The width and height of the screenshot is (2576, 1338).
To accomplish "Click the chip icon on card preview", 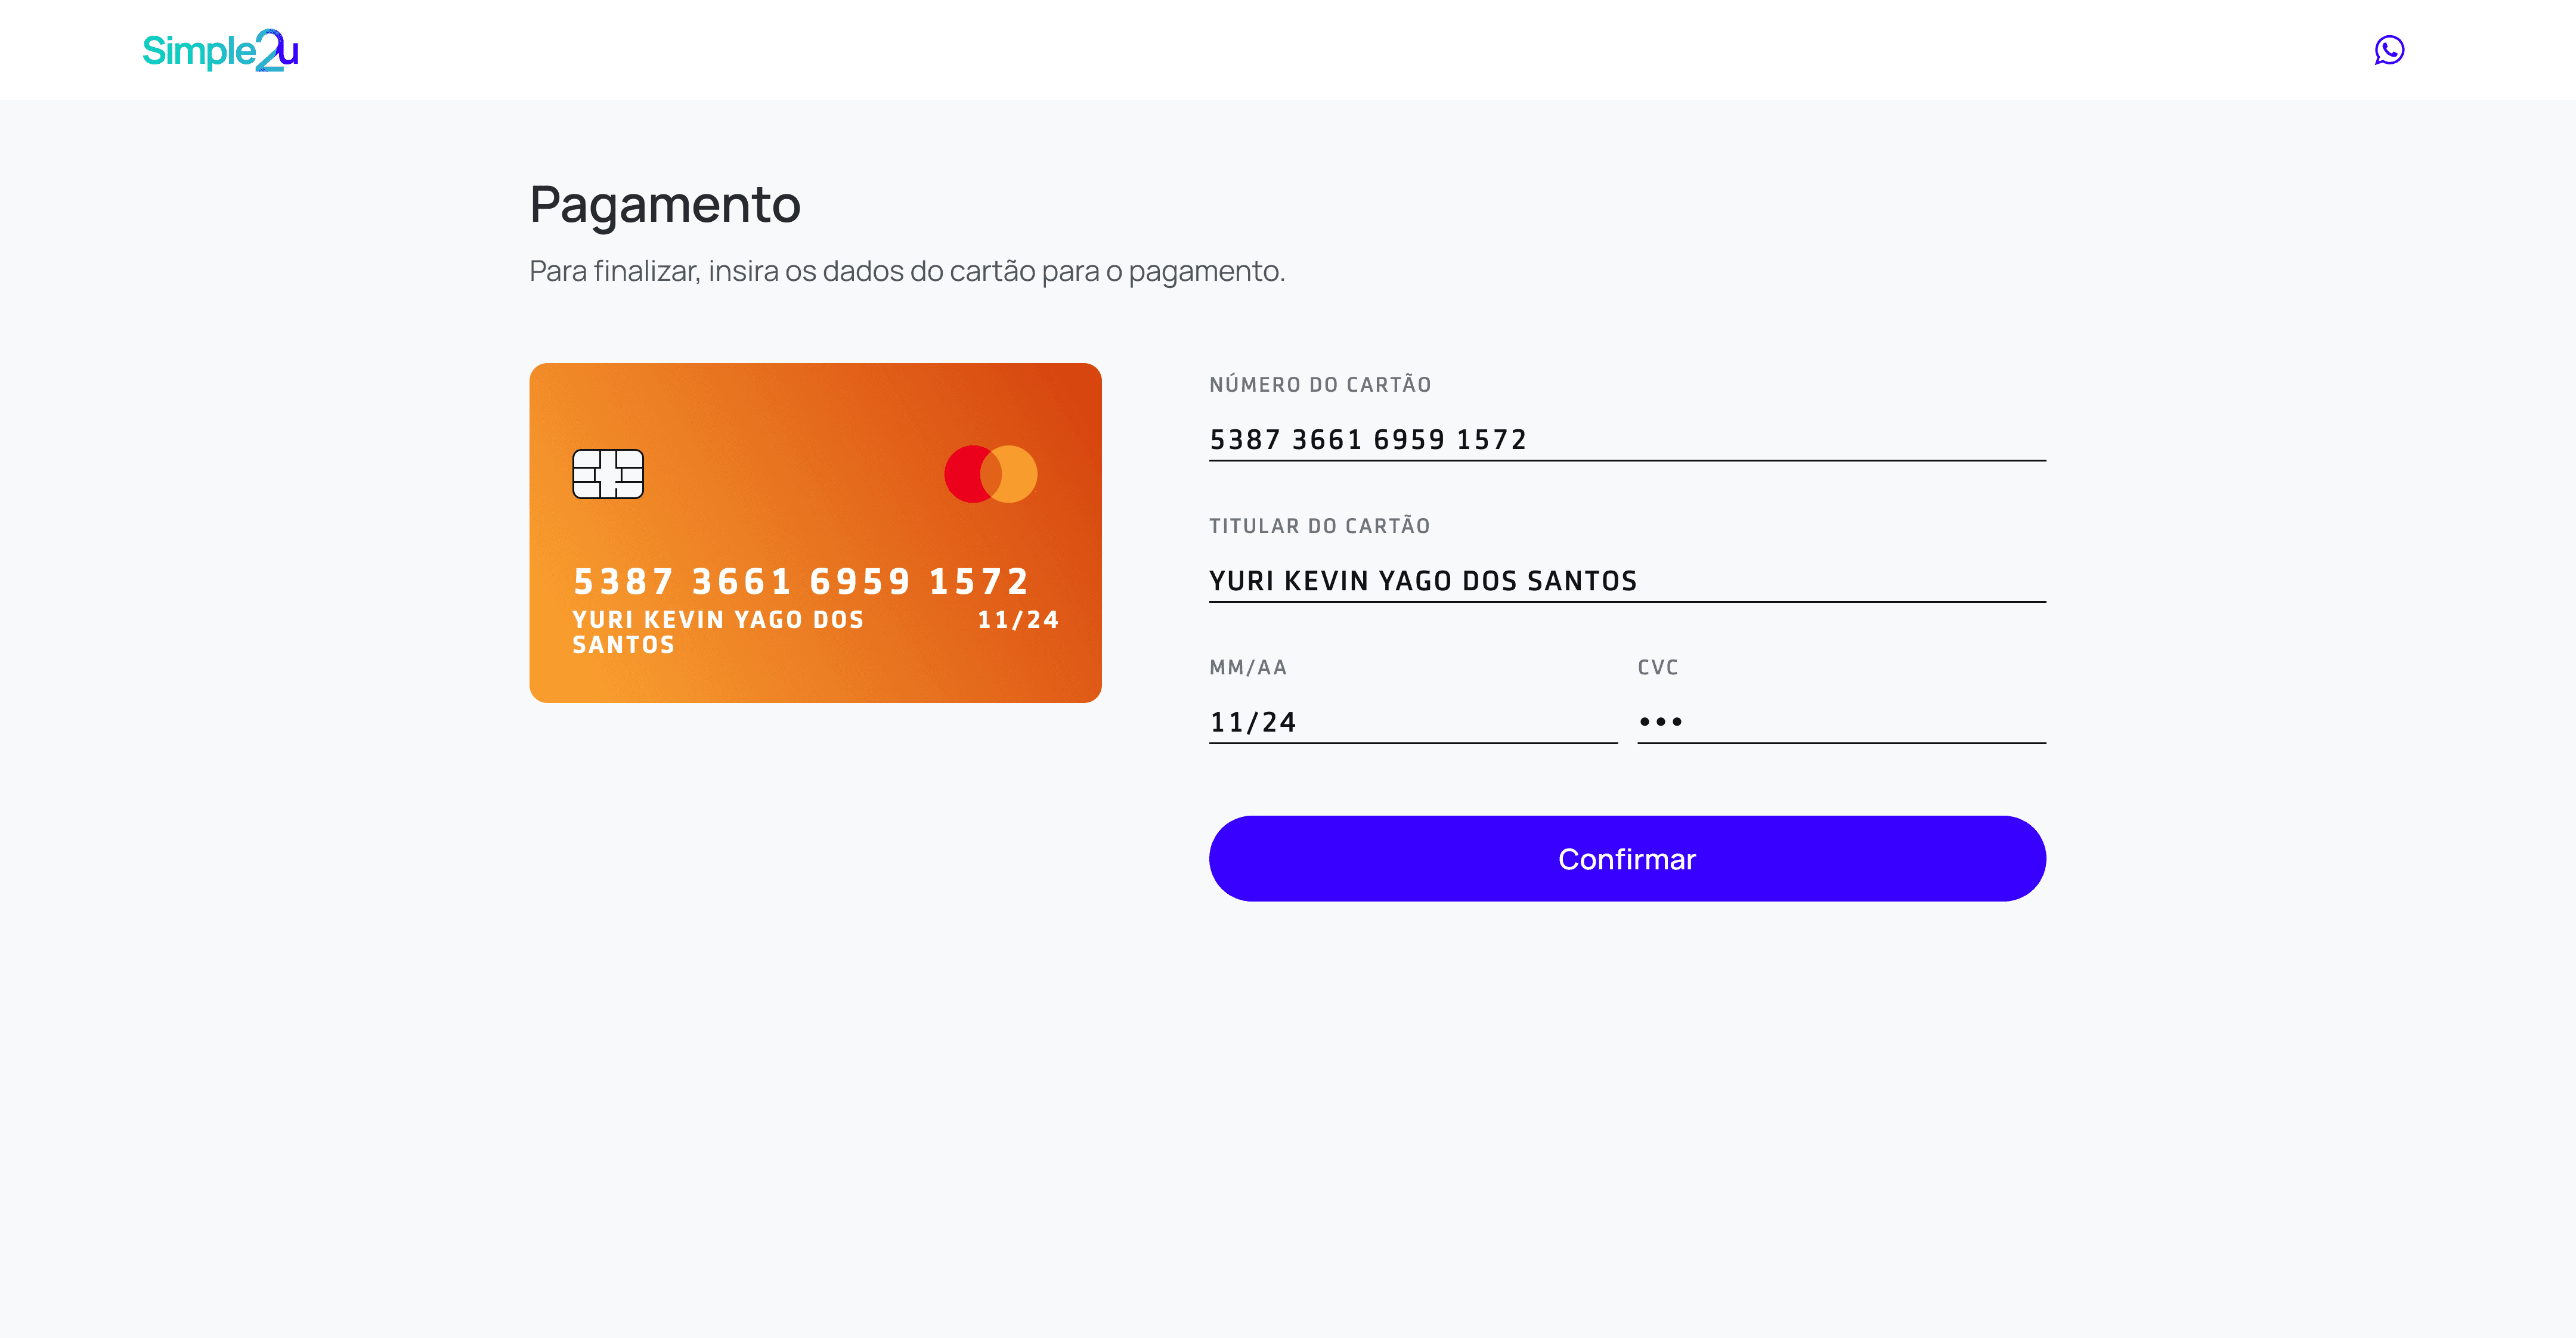I will click(608, 474).
